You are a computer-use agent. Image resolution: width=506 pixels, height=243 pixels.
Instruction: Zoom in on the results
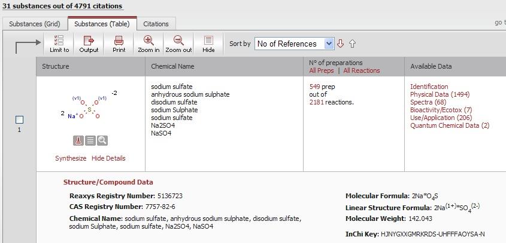pos(149,44)
